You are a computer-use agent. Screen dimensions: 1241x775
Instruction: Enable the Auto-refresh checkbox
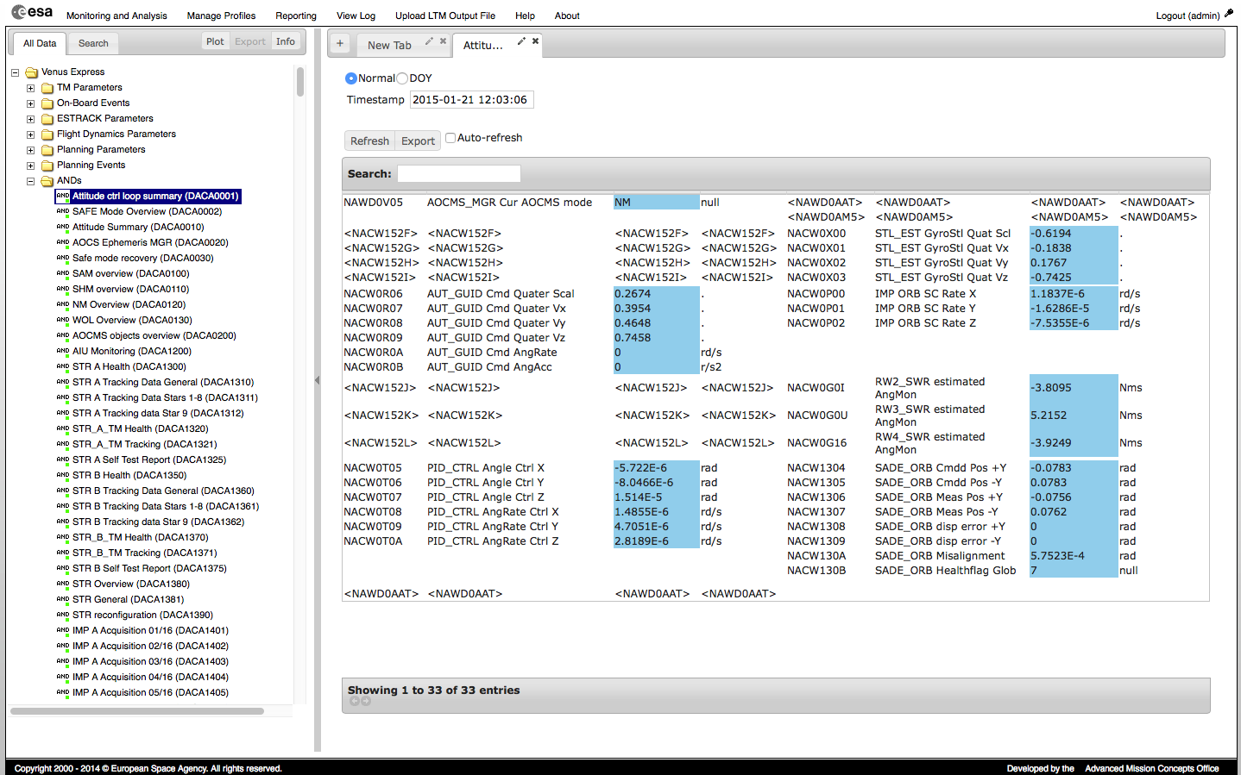click(450, 138)
